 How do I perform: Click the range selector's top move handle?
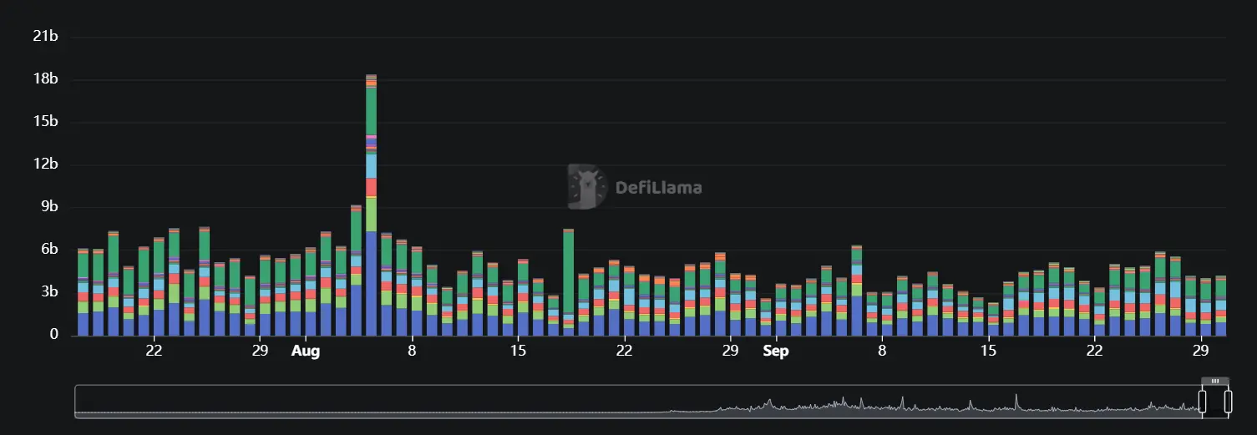(1215, 381)
